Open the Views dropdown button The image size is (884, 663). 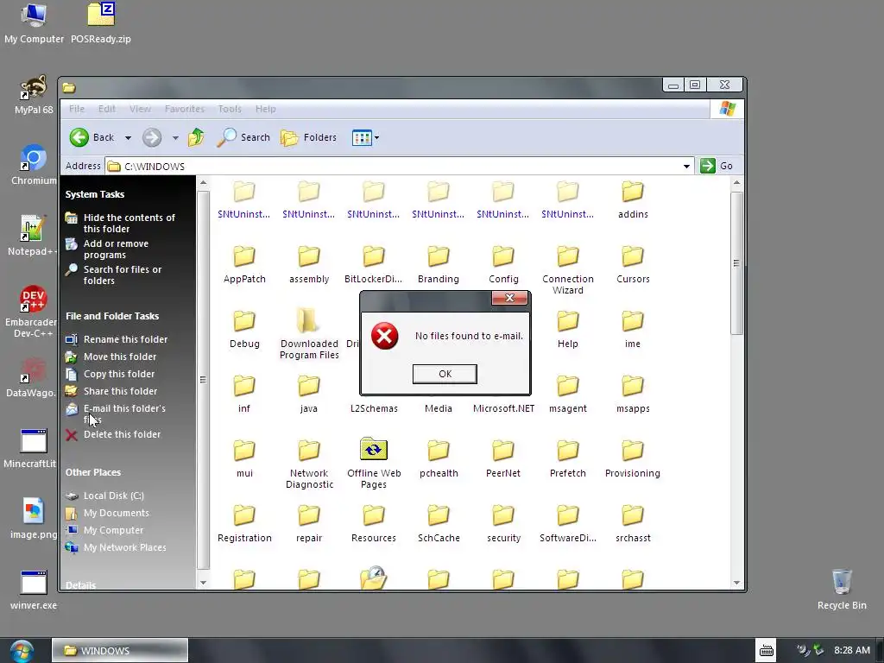365,137
